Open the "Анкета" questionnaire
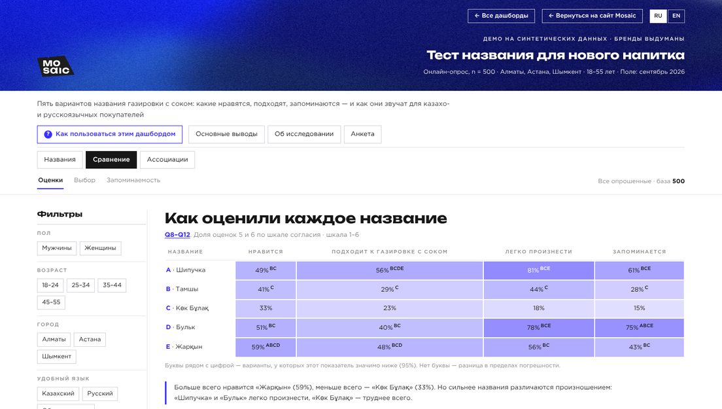Image resolution: width=722 pixels, height=409 pixels. click(362, 134)
